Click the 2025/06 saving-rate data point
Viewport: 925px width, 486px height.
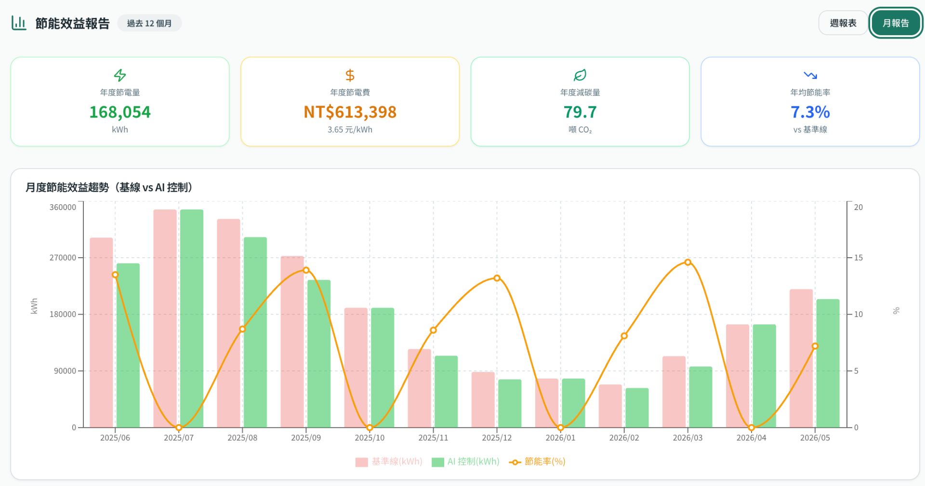(x=115, y=275)
